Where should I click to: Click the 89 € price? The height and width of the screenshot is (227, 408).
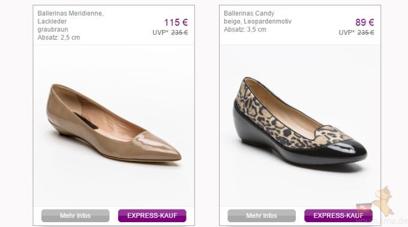click(x=365, y=23)
